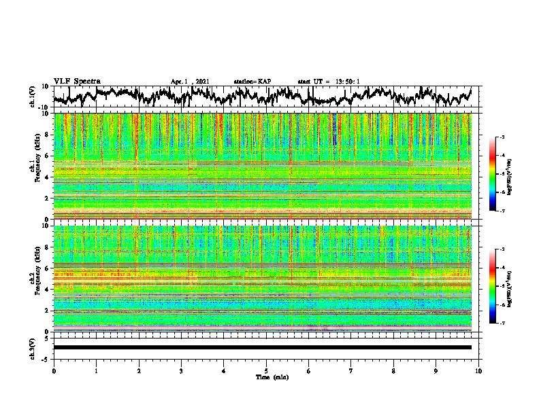Click the time axis tick label "3"
Viewport: 539px width, 416px height.
click(181, 371)
